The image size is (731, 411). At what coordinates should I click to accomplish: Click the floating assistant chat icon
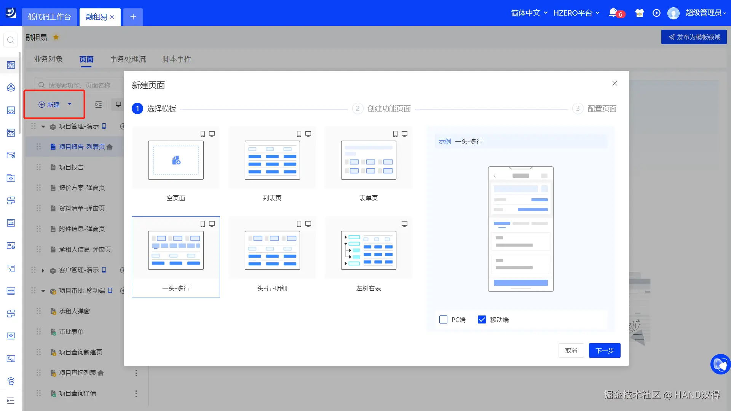720,364
